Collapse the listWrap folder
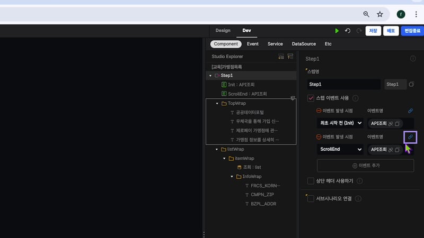 pyautogui.click(x=217, y=150)
